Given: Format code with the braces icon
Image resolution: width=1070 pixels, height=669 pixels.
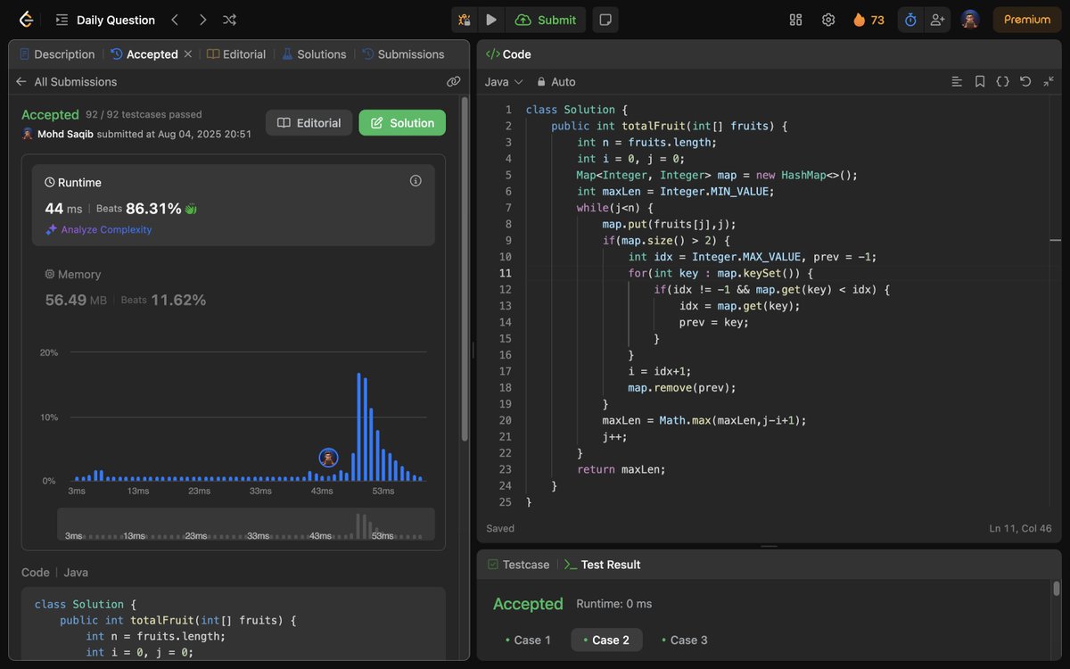Looking at the screenshot, I should click(1002, 81).
